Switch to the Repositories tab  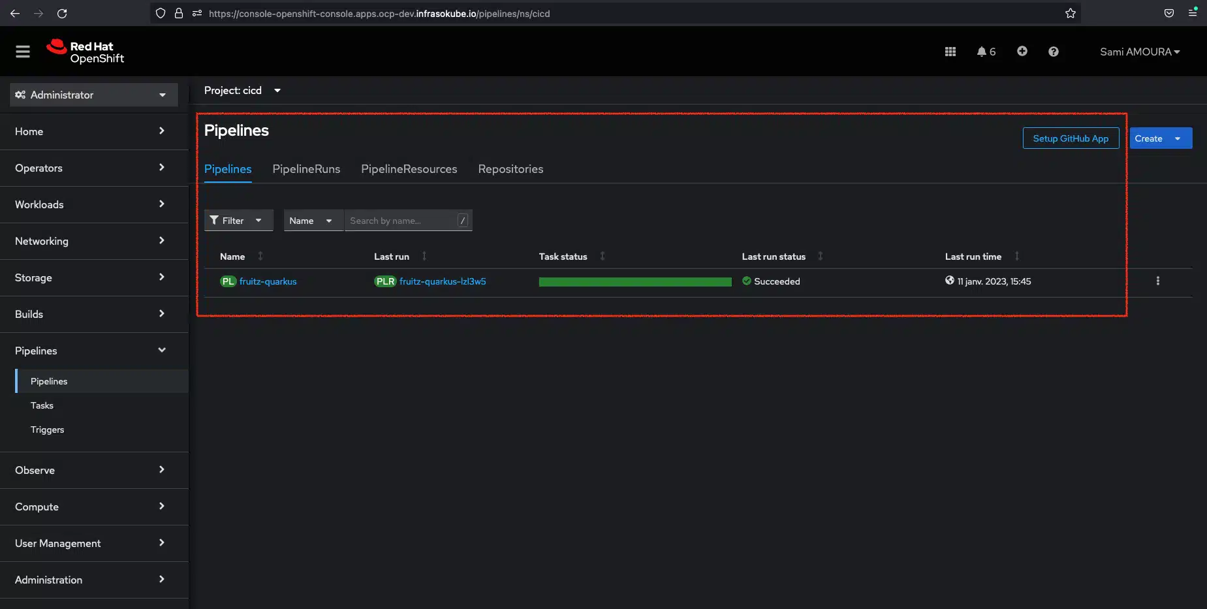[x=510, y=169]
